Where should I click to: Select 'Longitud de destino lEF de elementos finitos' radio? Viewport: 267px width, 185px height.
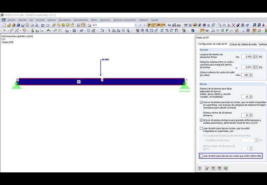[204, 136]
